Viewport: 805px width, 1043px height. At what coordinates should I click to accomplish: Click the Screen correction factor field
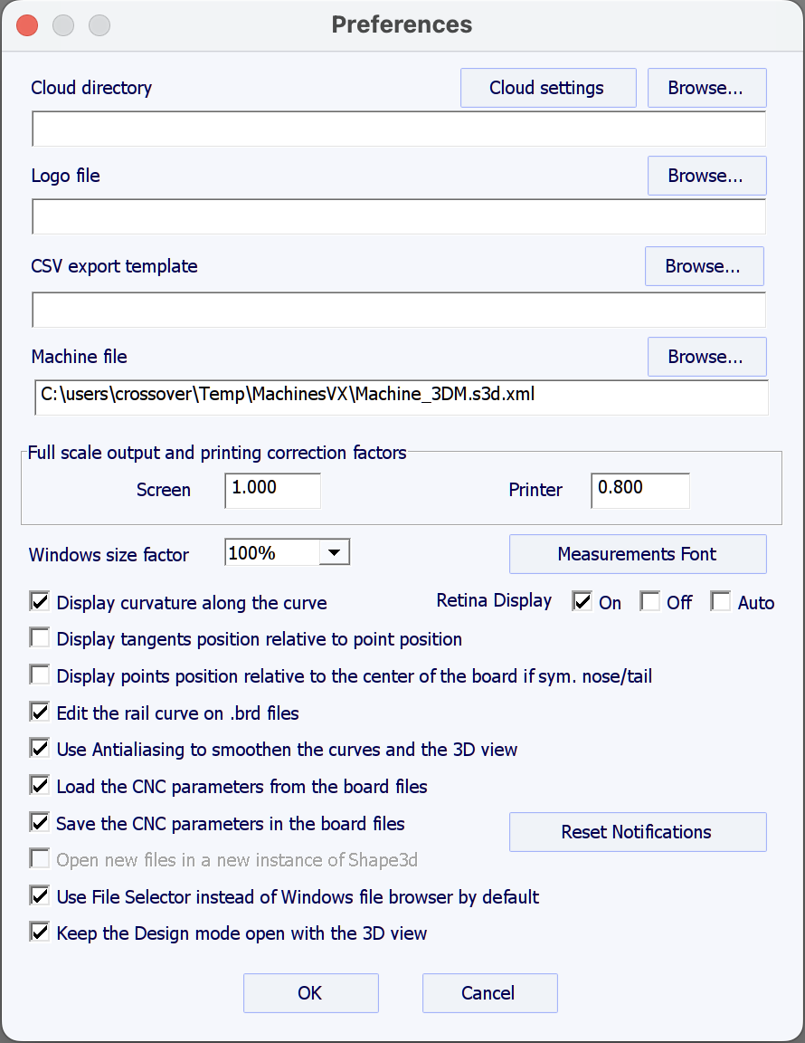(272, 489)
